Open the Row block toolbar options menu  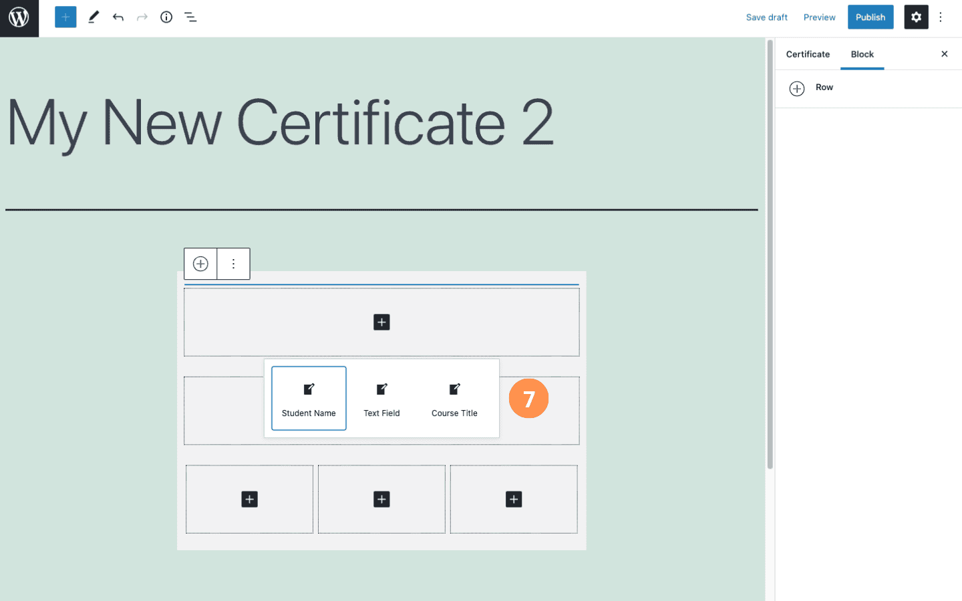click(233, 264)
